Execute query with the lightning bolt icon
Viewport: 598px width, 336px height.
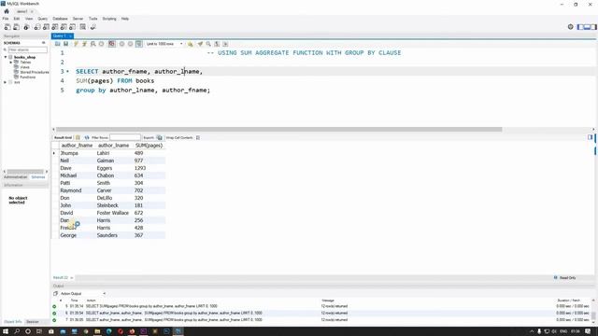click(76, 44)
